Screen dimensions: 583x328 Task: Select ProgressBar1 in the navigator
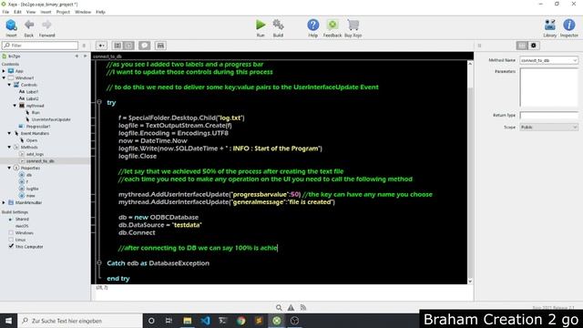point(38,127)
